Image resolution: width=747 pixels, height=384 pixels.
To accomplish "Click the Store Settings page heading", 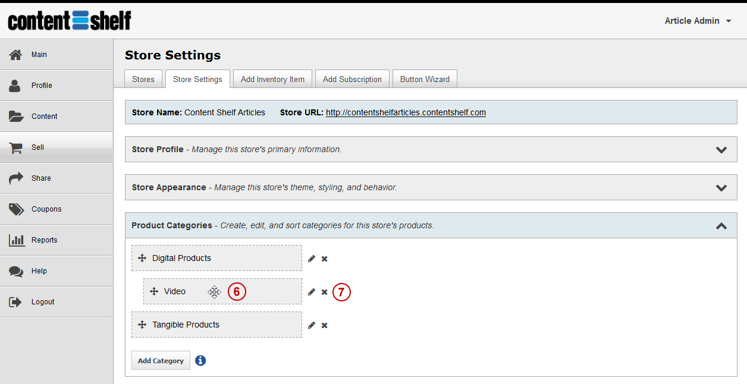I will (172, 55).
